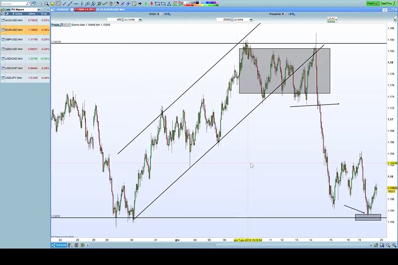Click the Condividi share button
Image resolution: width=398 pixels, height=265 pixels.
click(x=59, y=245)
